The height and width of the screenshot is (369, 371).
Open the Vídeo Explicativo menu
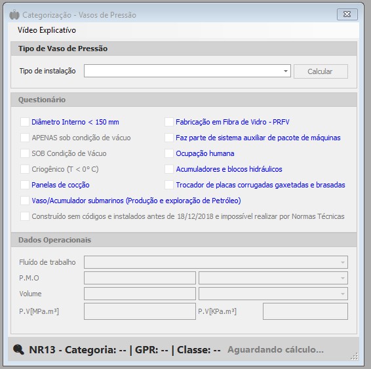pos(47,30)
